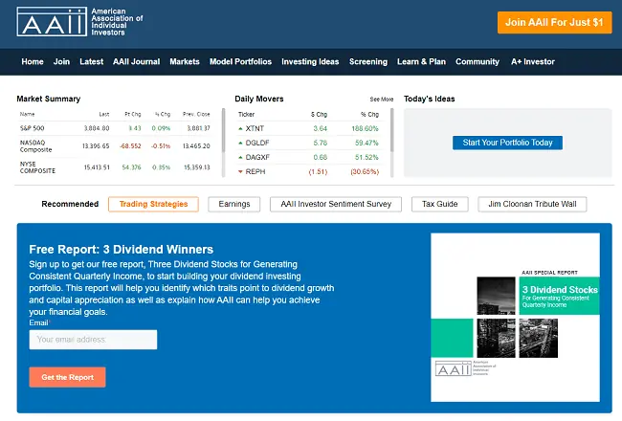Select the Learn & Plan menu
The width and height of the screenshot is (622, 421).
click(x=421, y=62)
